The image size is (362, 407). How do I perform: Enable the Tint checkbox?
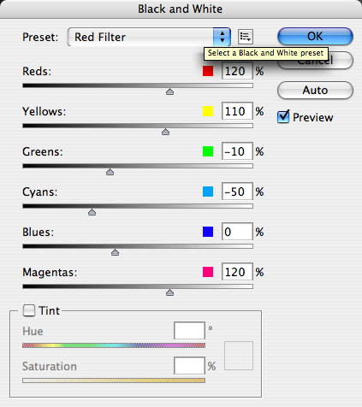(29, 310)
